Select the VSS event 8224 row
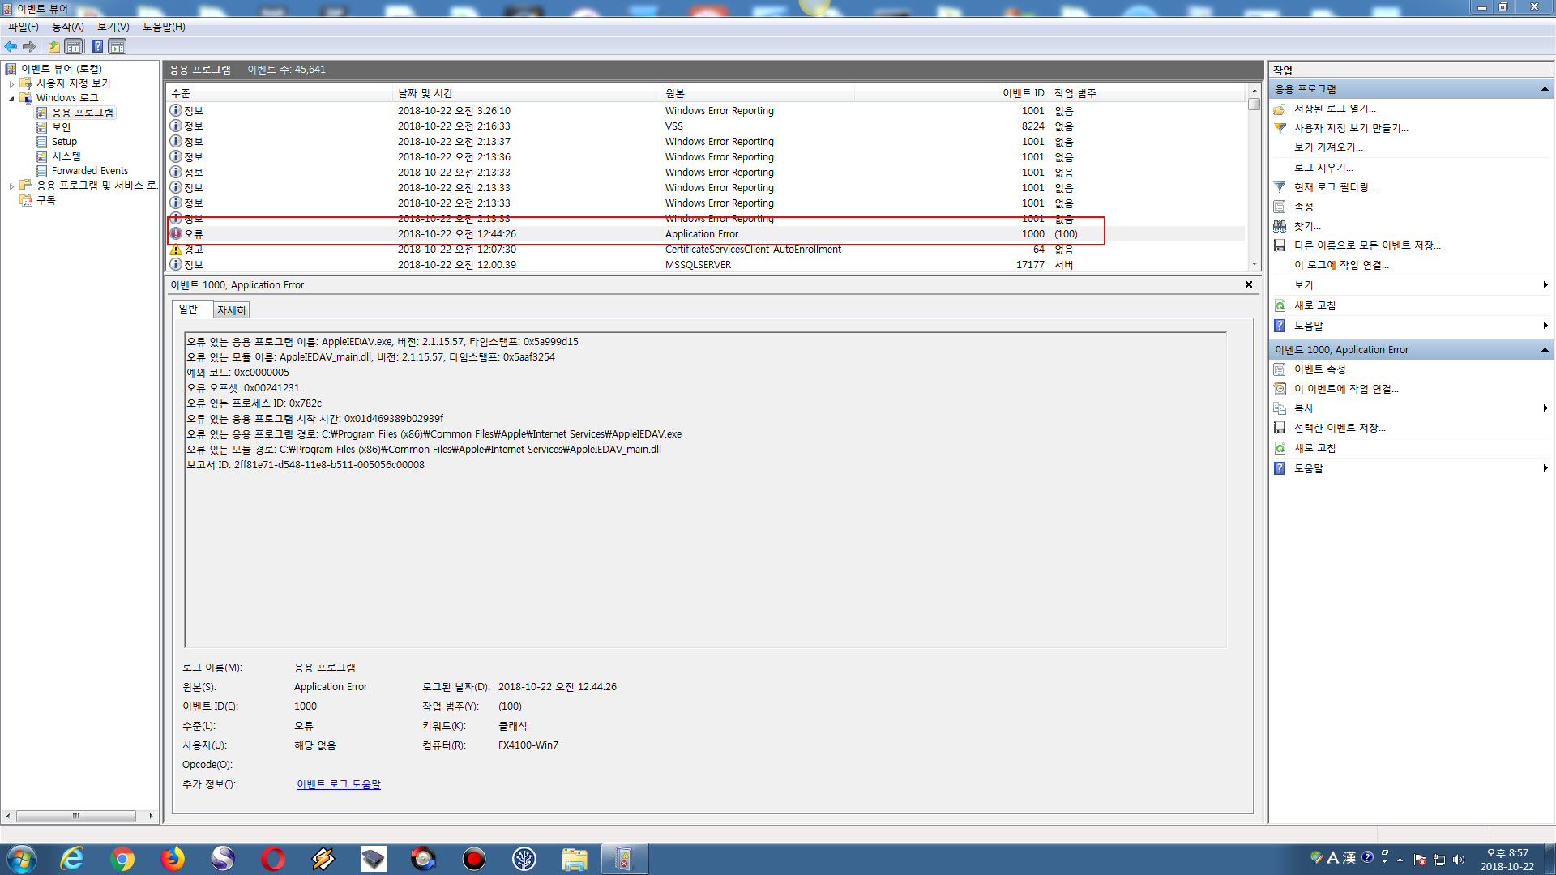This screenshot has width=1556, height=875. 706,126
